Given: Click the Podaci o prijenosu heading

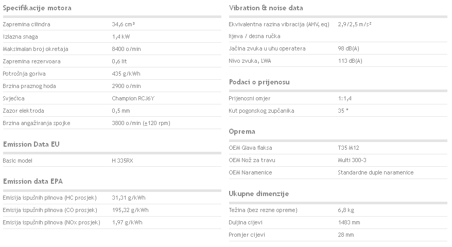Looking at the screenshot, I should (259, 82).
